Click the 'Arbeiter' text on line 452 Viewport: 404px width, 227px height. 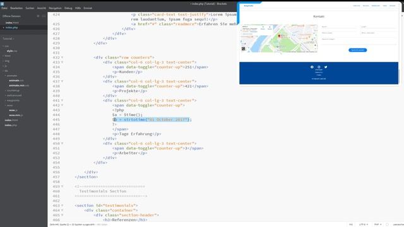pos(128,153)
